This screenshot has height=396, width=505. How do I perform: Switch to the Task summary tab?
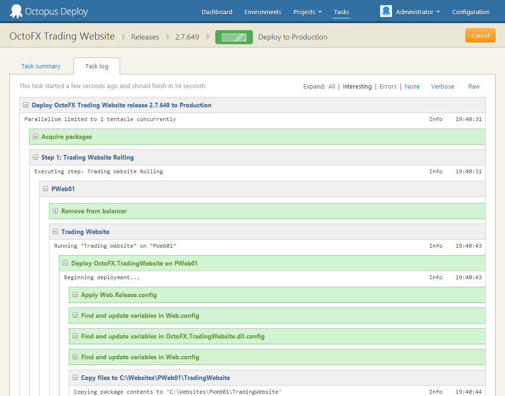click(x=41, y=66)
